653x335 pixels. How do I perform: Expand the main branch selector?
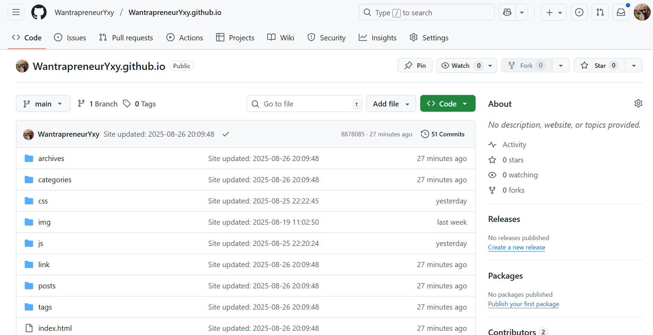pos(43,104)
